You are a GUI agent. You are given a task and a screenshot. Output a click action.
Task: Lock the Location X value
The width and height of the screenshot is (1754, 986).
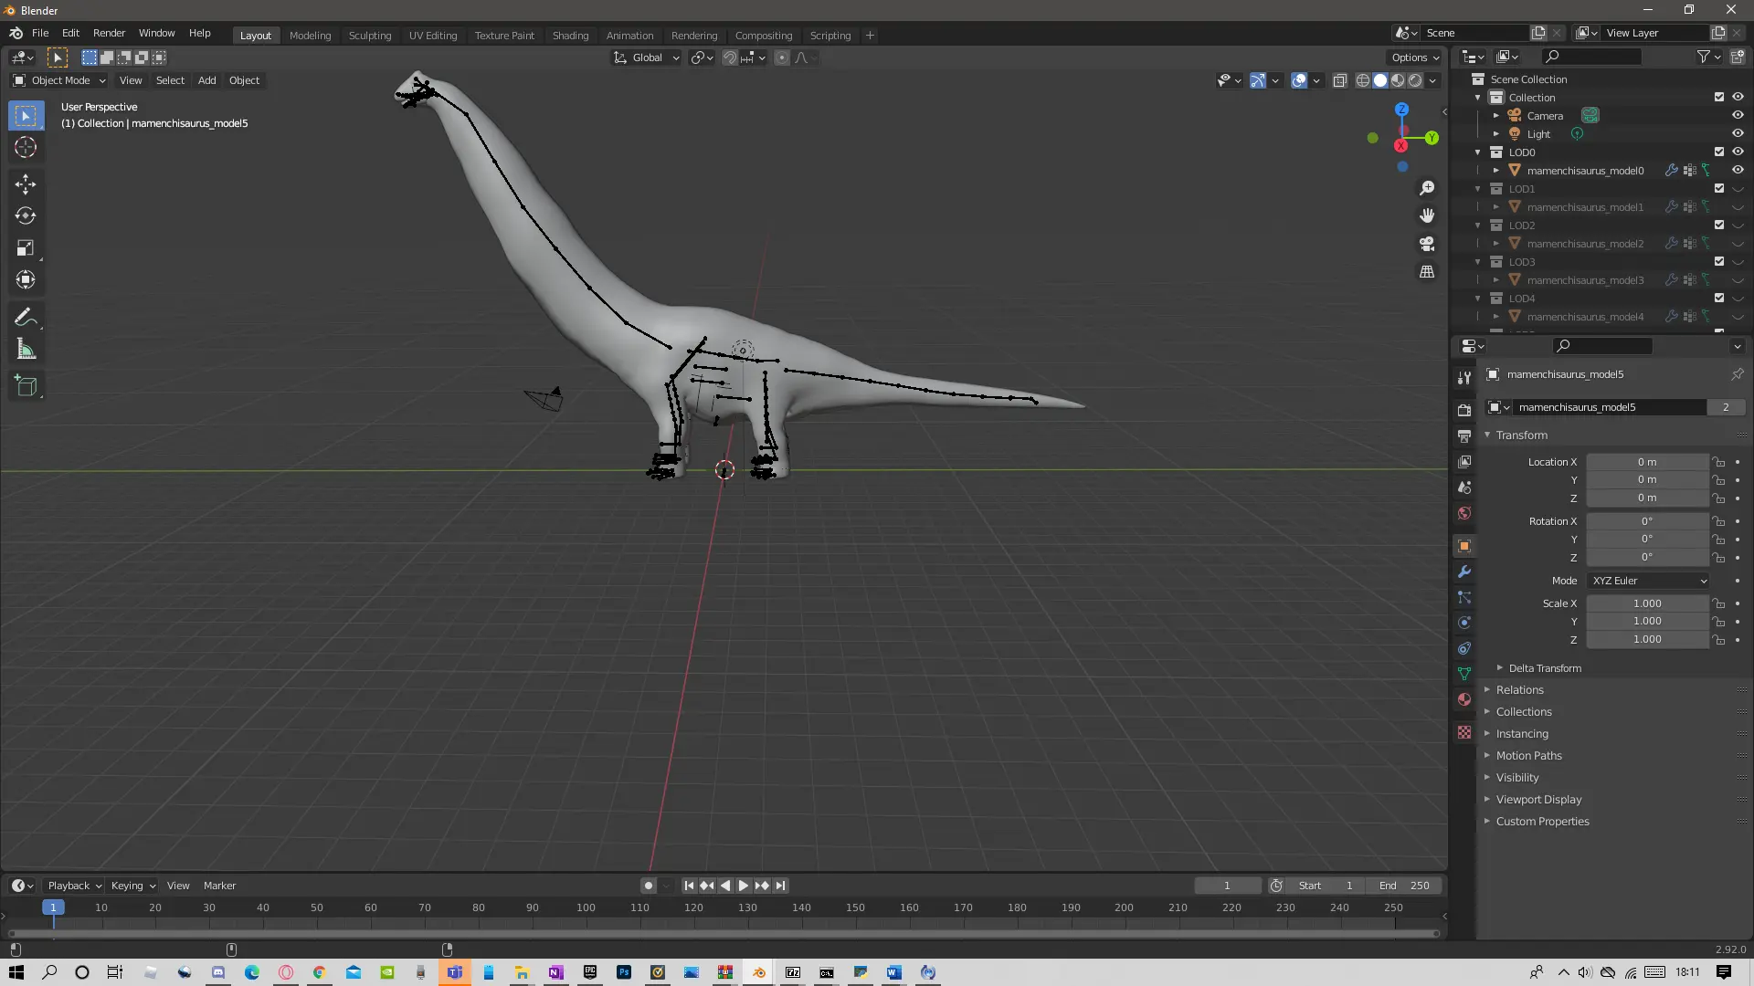(1718, 462)
